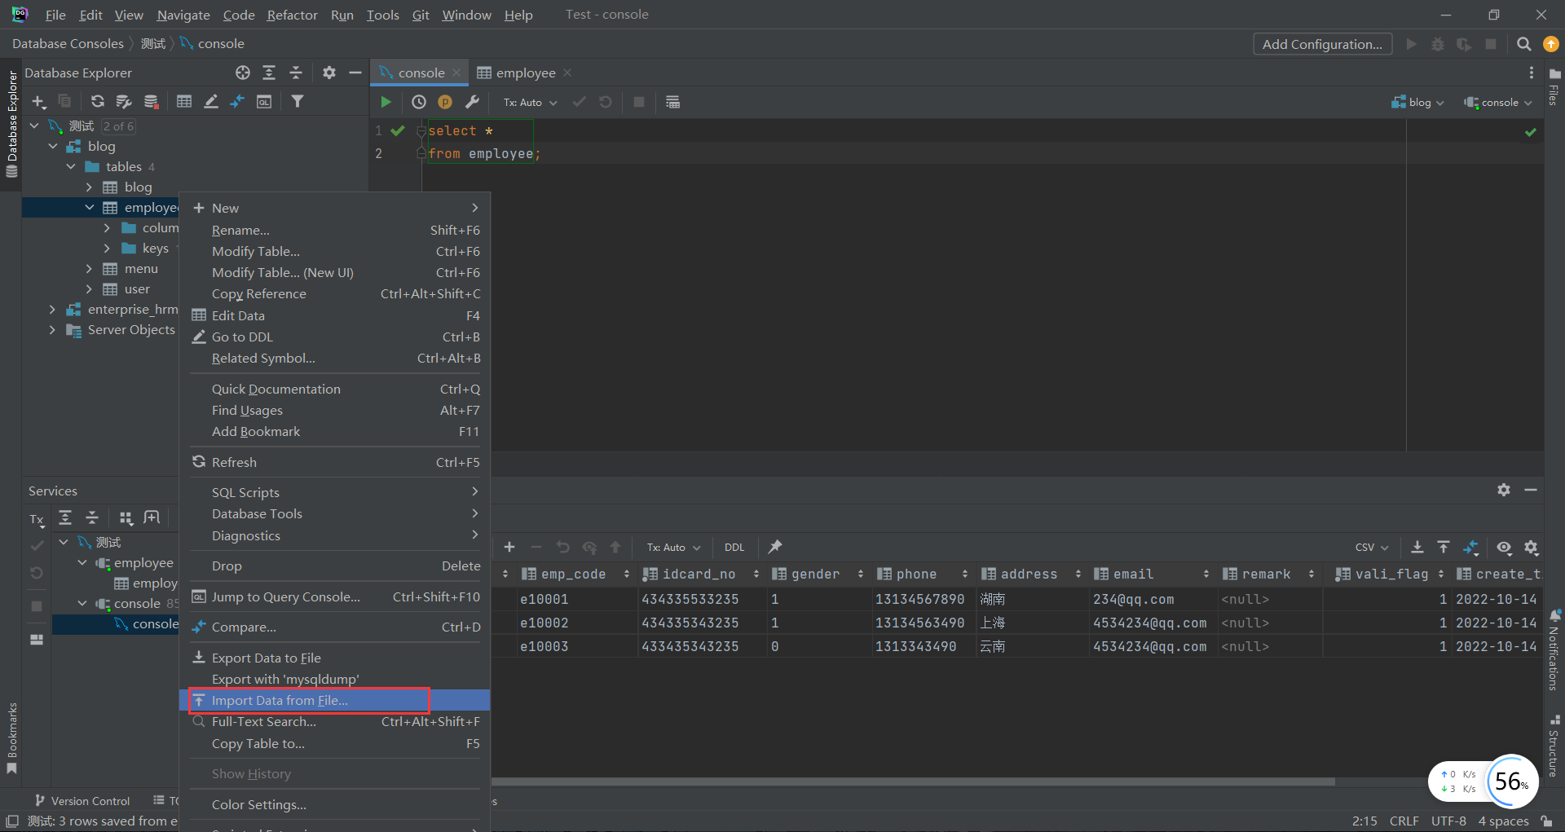Select Go to DDL in context menu
Screen dimensions: 1565x832
[x=334, y=337]
